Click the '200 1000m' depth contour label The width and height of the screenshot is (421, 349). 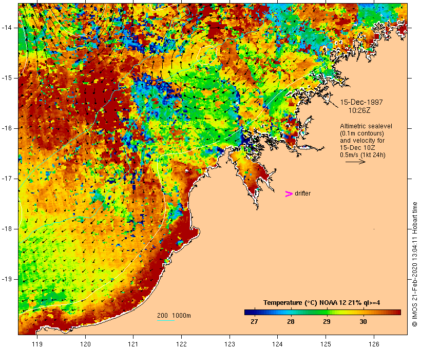[x=174, y=316]
